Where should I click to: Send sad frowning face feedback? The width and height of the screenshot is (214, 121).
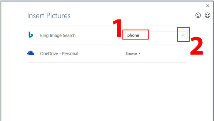coord(208,15)
